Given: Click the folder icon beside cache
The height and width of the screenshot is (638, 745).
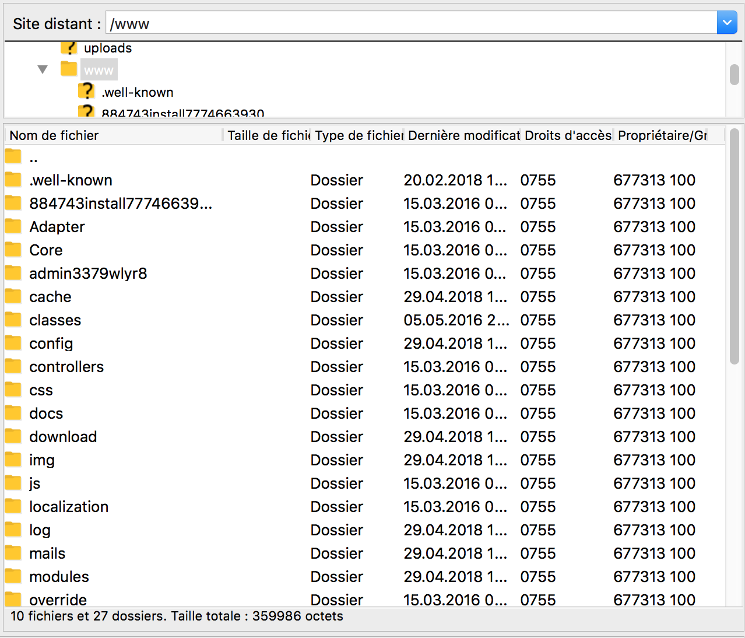Looking at the screenshot, I should pos(13,296).
